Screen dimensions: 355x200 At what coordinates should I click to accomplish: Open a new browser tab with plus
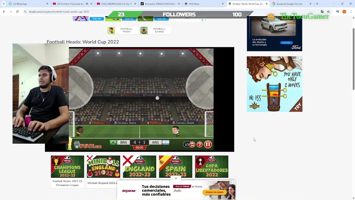[317, 4]
